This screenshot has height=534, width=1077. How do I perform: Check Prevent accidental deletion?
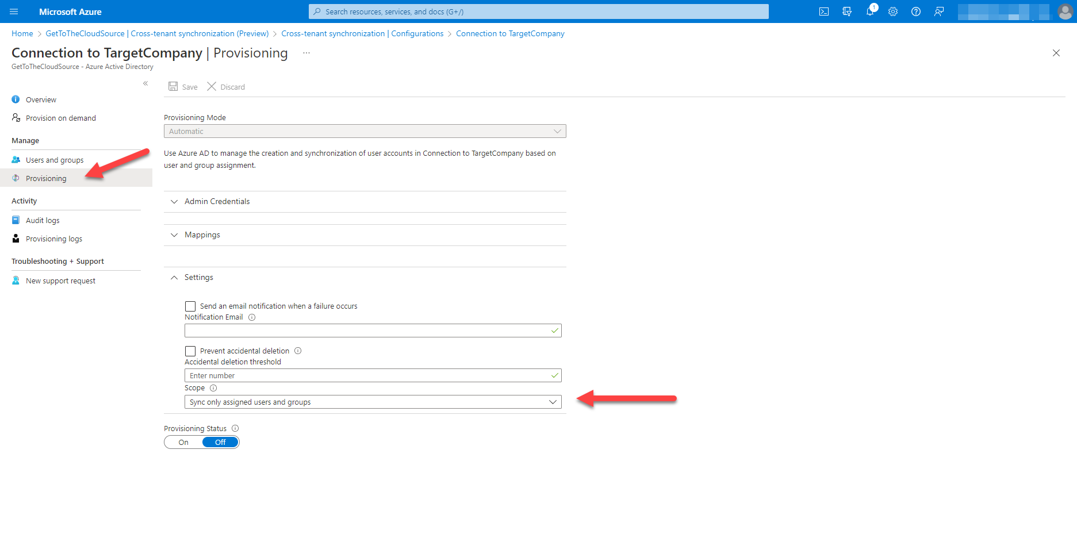[190, 351]
